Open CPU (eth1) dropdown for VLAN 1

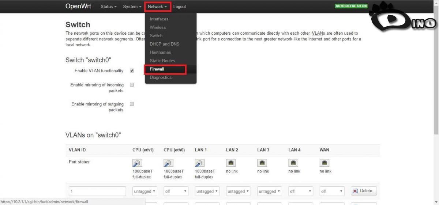tap(145, 191)
